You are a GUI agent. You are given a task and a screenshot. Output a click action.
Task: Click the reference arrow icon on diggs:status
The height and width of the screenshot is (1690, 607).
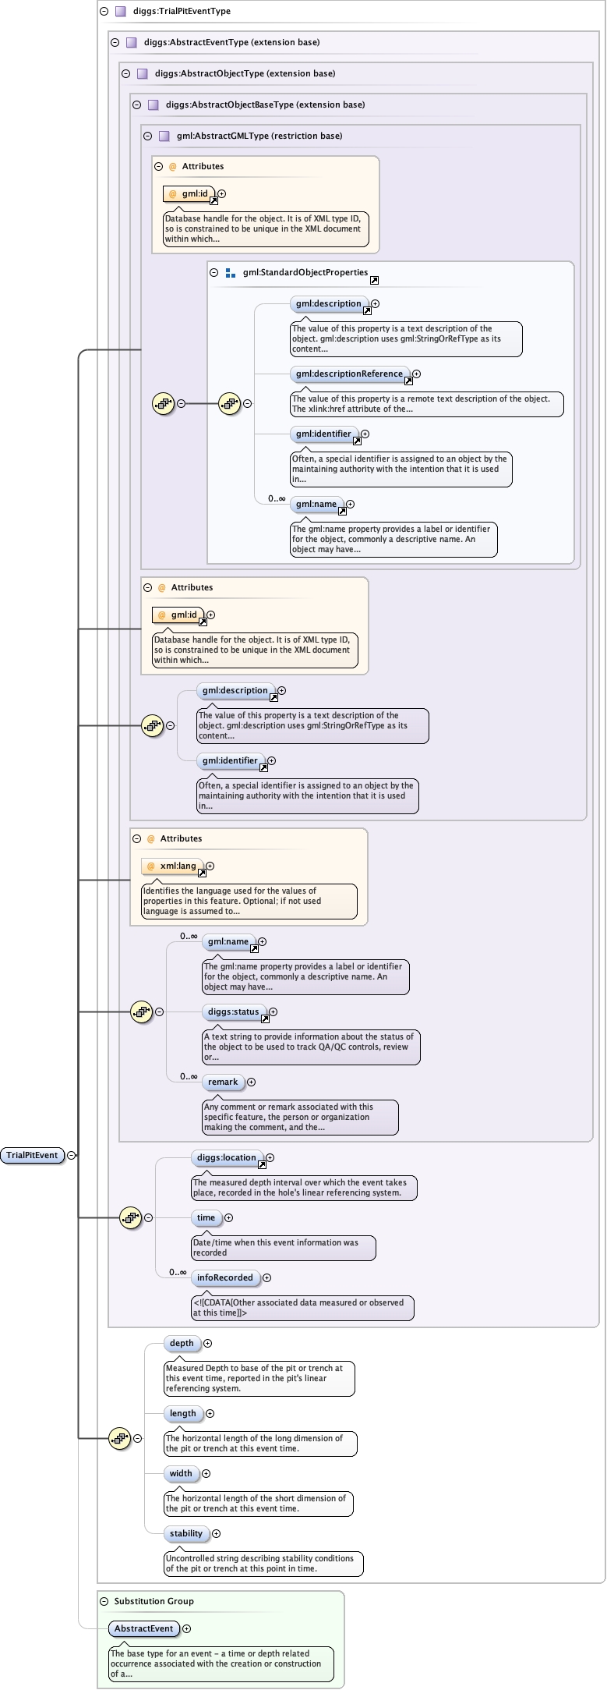(265, 1019)
